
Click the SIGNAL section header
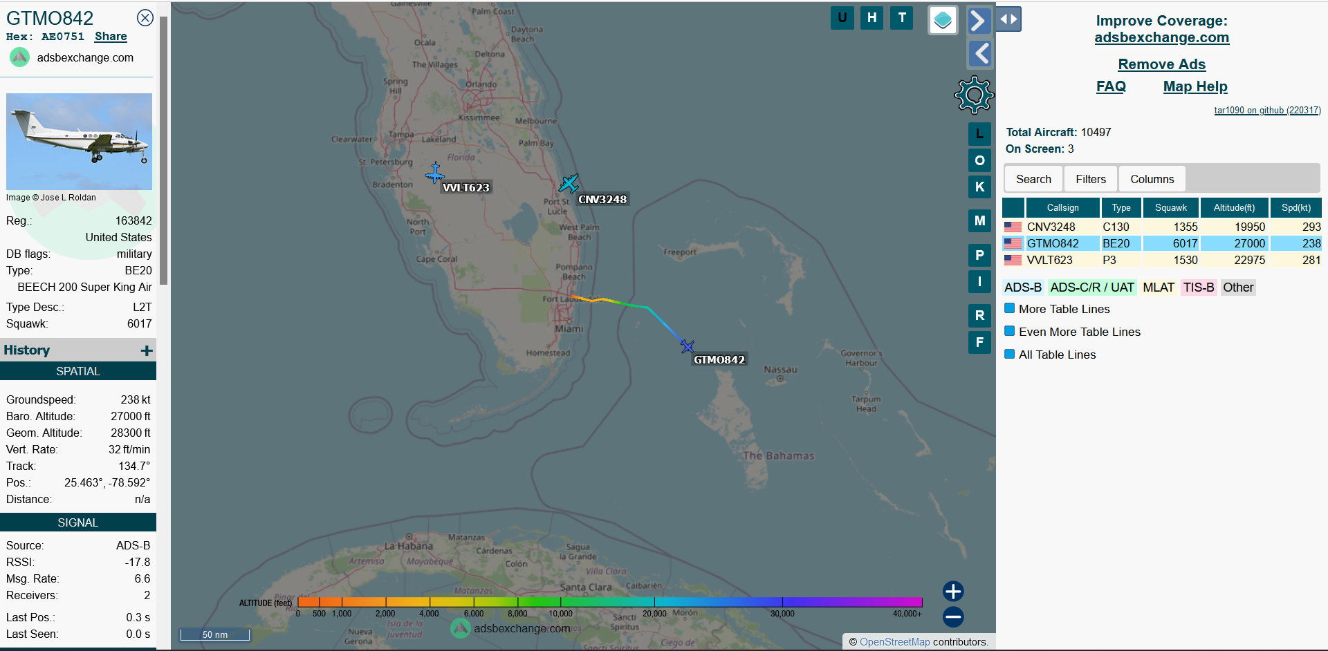coord(78,522)
